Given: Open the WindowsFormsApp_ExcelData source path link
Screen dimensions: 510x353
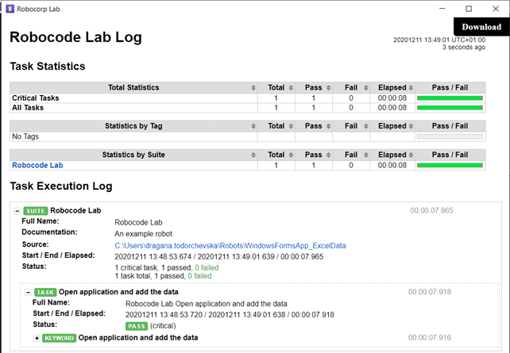Looking at the screenshot, I should (230, 246).
